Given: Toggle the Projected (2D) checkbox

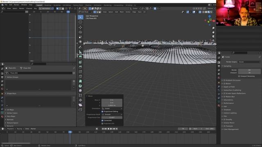Looking at the screenshot, I should 102,123.
